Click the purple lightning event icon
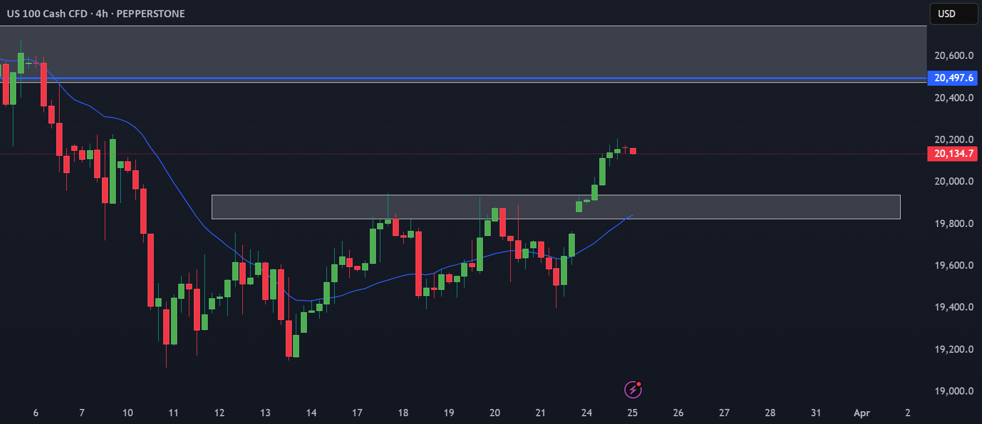Screen dimensions: 982x424 click(x=633, y=390)
